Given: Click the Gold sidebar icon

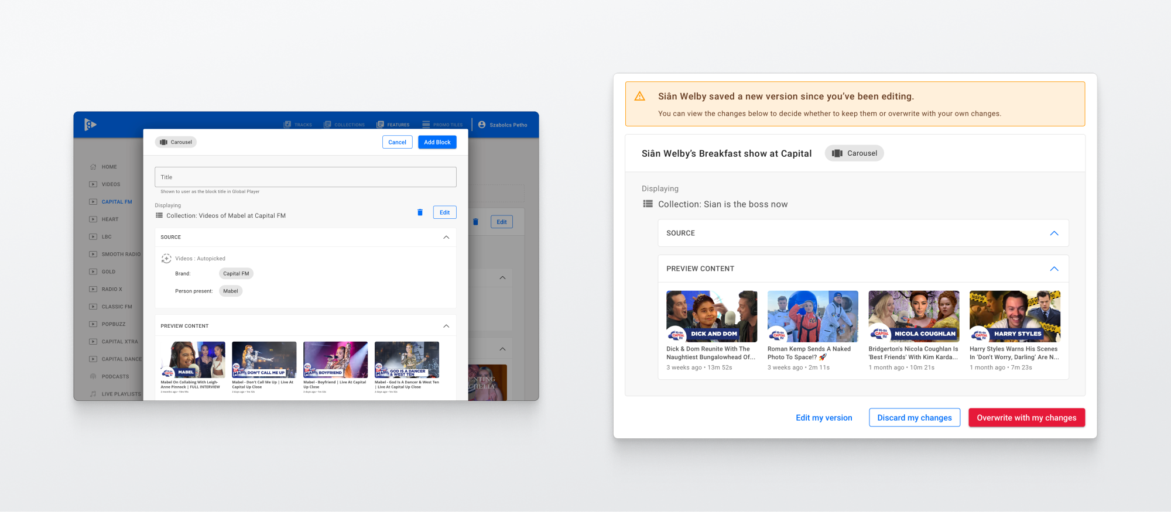Looking at the screenshot, I should click(x=93, y=272).
